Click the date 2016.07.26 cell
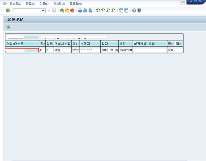This screenshot has width=206, height=161. click(x=109, y=50)
